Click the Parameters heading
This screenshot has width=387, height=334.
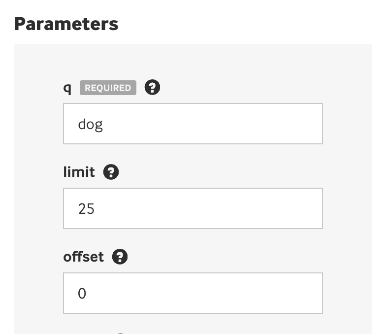pyautogui.click(x=66, y=24)
